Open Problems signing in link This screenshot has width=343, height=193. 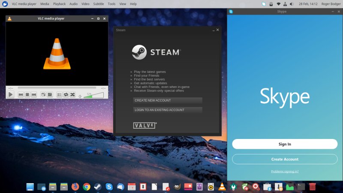tap(285, 171)
